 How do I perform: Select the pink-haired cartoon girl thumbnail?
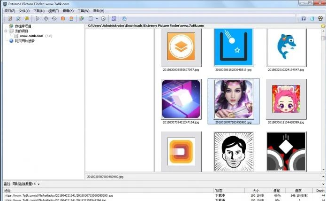click(286, 99)
